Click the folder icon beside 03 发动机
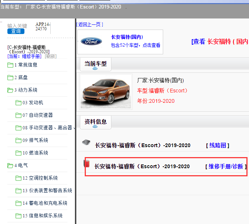 tap(18, 103)
